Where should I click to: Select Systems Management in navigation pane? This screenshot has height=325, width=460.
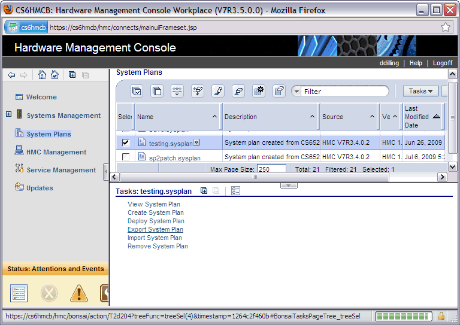point(63,116)
